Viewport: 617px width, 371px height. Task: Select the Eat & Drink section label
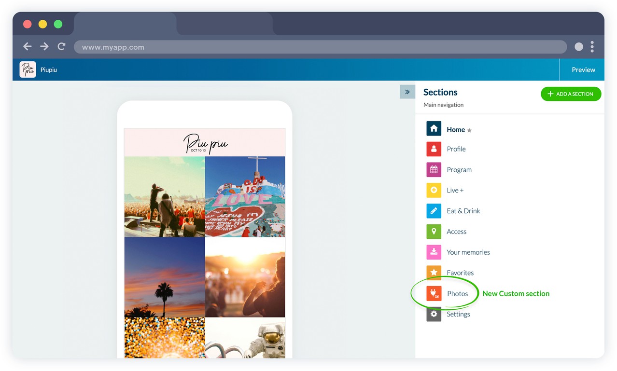[463, 211]
